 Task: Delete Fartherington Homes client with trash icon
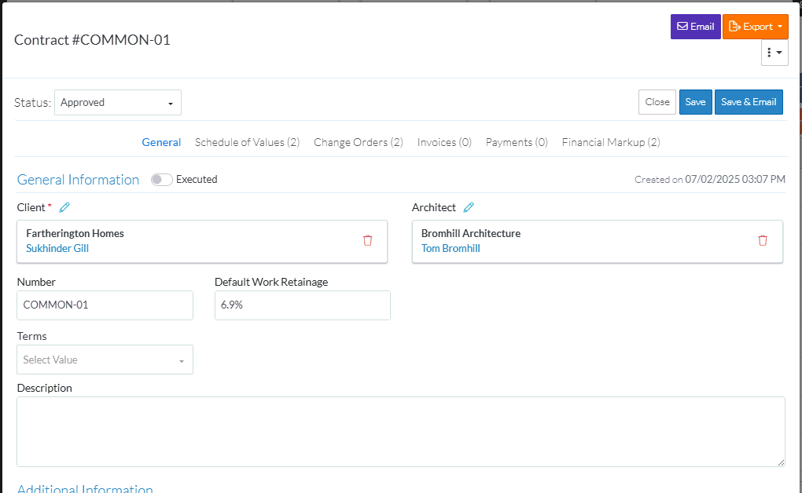368,240
